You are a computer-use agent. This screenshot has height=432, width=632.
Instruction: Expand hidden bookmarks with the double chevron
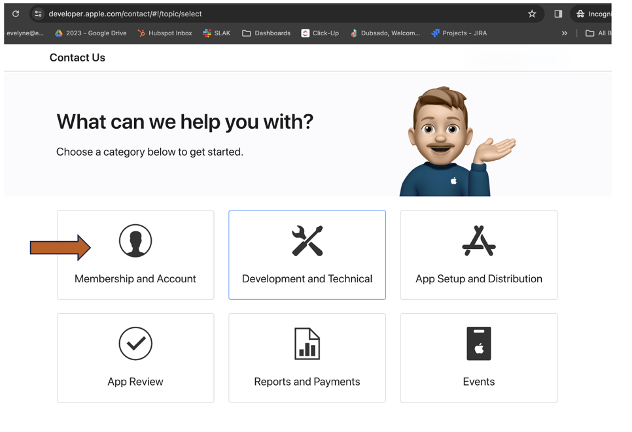(x=564, y=33)
